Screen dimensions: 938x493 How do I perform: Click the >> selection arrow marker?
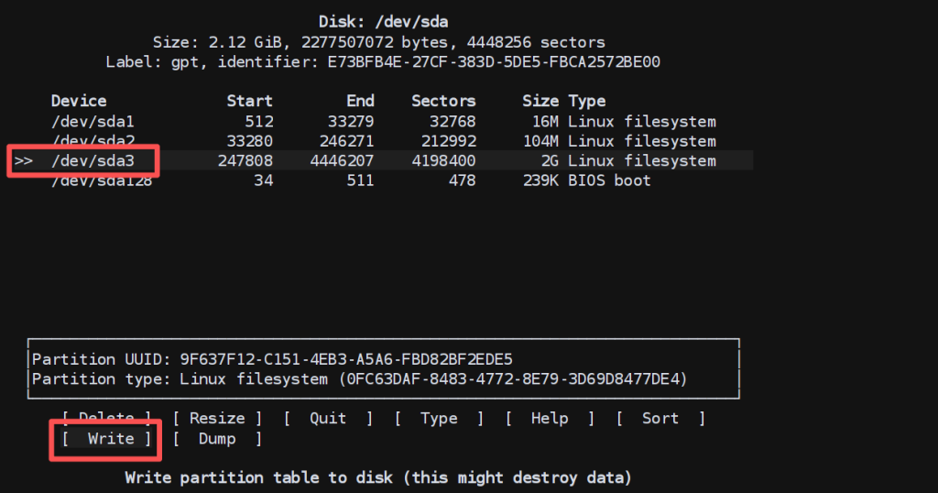pos(24,161)
